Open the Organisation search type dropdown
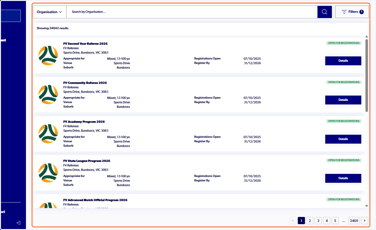 point(50,12)
